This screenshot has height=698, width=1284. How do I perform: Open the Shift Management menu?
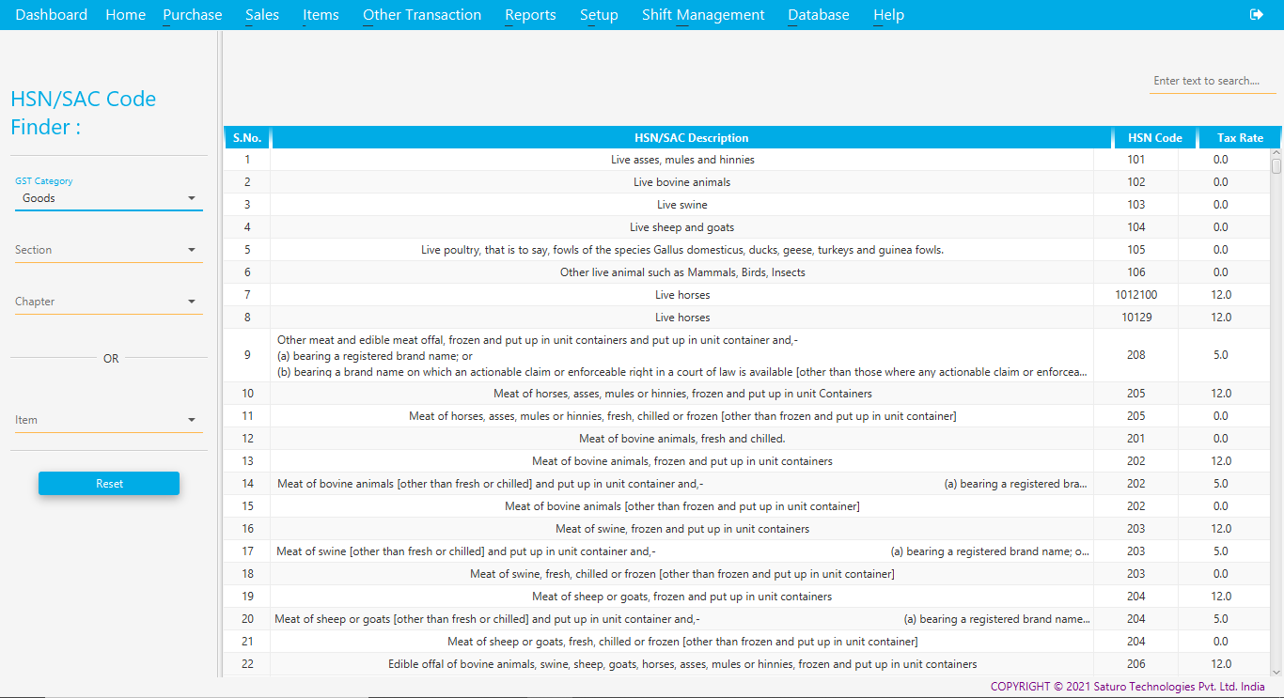coord(703,15)
